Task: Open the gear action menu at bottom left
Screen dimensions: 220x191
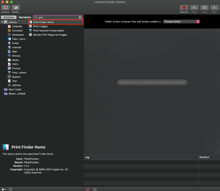Action: [x=4, y=189]
